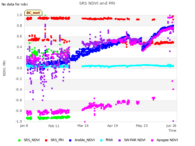Click the Apr 19 date tick label
The height and width of the screenshot is (146, 195).
pyautogui.click(x=112, y=126)
